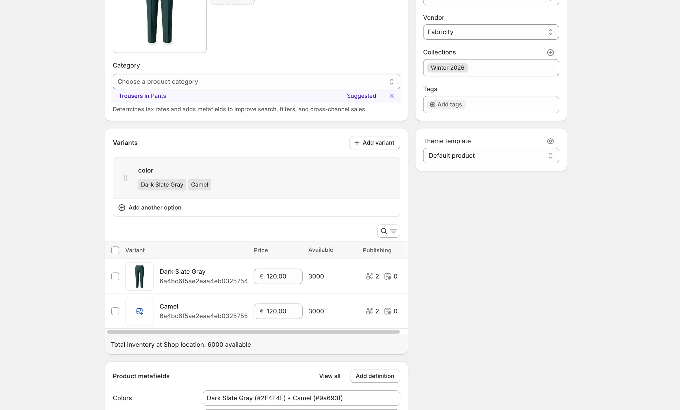The height and width of the screenshot is (410, 680).
Task: Add a collection with the plus icon
Action: 550,52
